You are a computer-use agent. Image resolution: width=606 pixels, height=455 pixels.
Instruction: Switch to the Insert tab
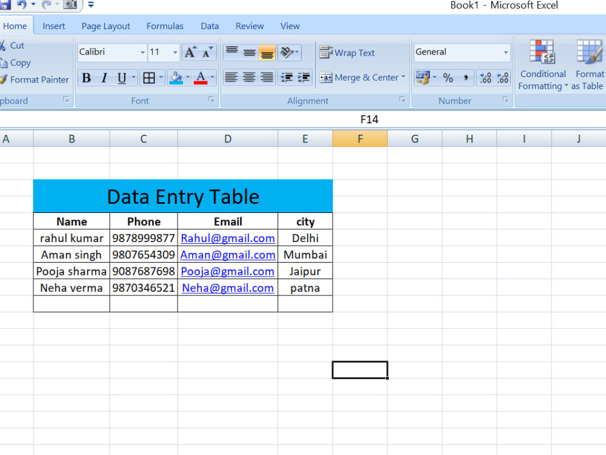click(x=54, y=26)
